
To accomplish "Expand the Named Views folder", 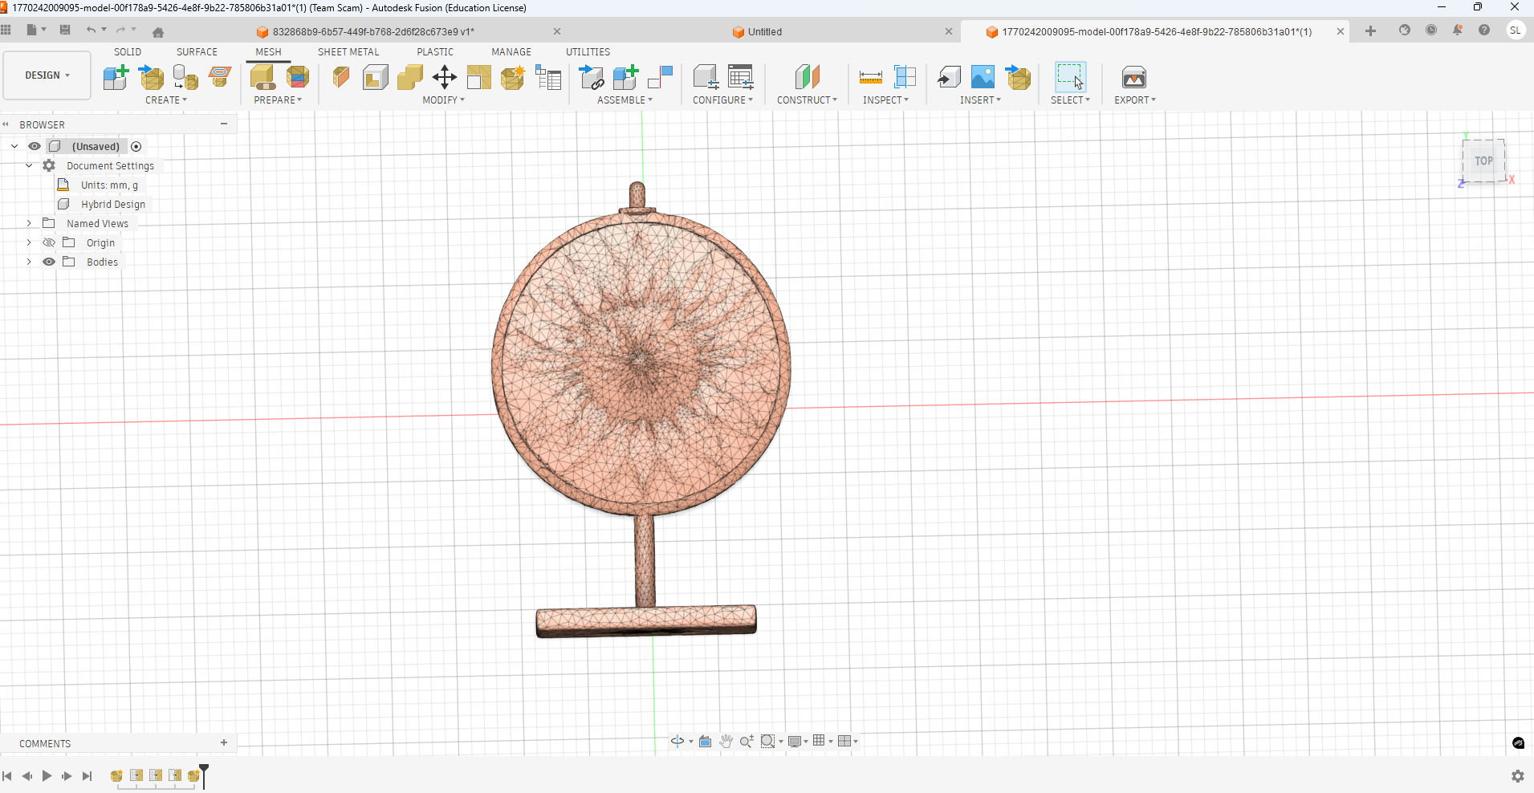I will pyautogui.click(x=29, y=223).
